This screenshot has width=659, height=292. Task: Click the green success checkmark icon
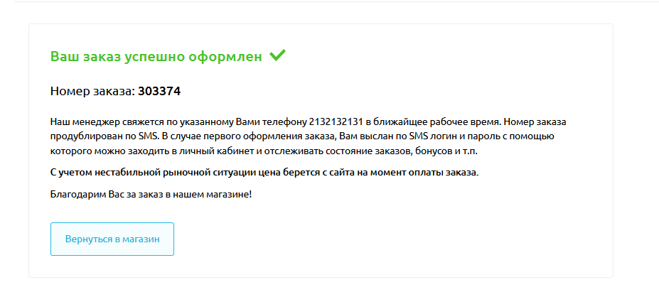click(277, 55)
